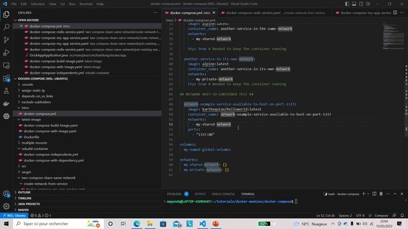Toggle the bottom panel visibility
The image size is (408, 229).
click(354, 4)
